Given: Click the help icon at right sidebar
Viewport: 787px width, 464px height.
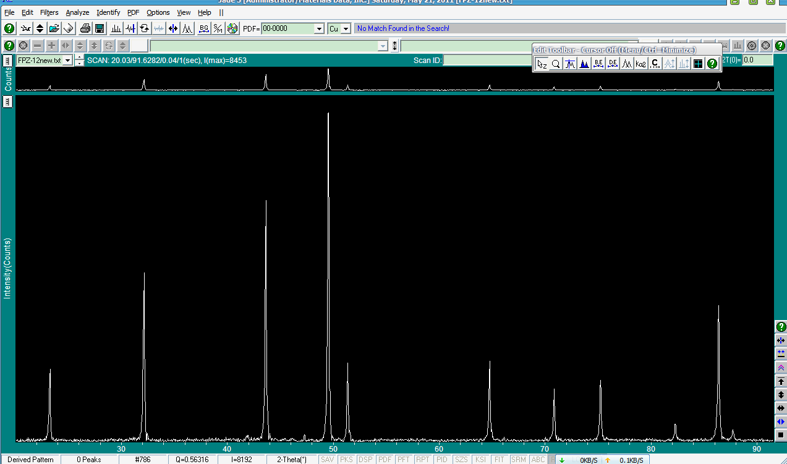Looking at the screenshot, I should coord(781,327).
